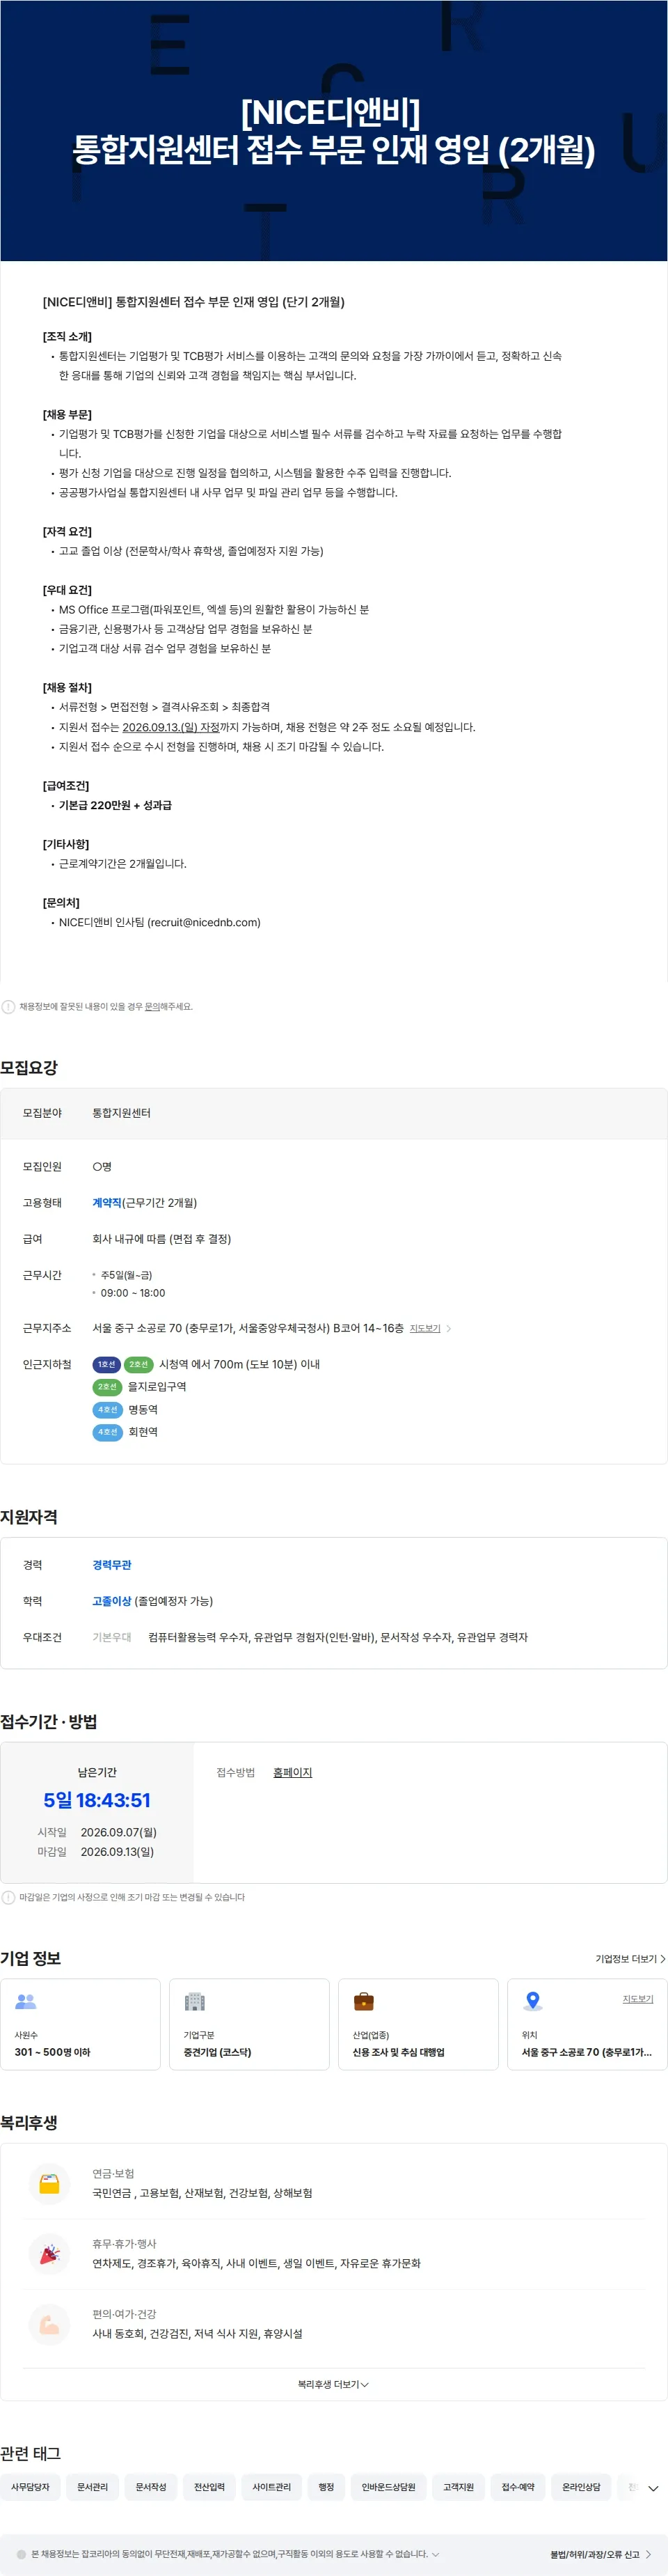
Task: Click the 경력무관 career text
Action: [112, 1565]
